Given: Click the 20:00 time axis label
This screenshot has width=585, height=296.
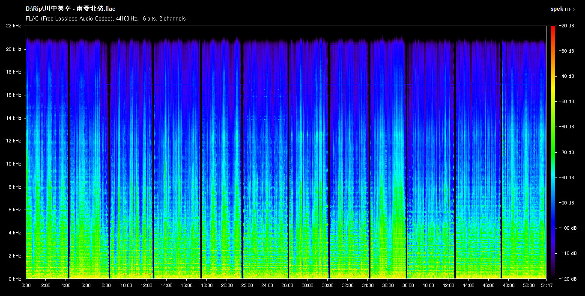Looking at the screenshot, I should tap(227, 285).
